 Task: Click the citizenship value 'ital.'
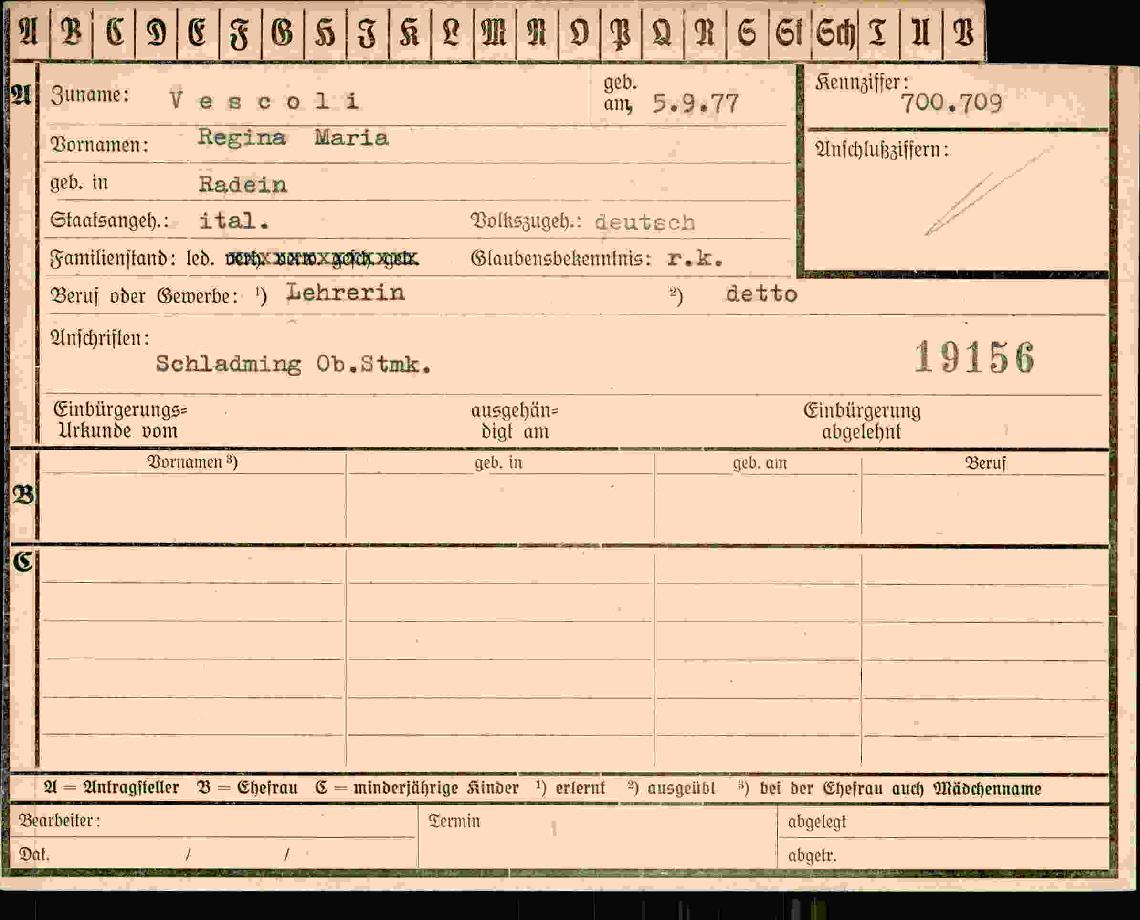coord(234,220)
